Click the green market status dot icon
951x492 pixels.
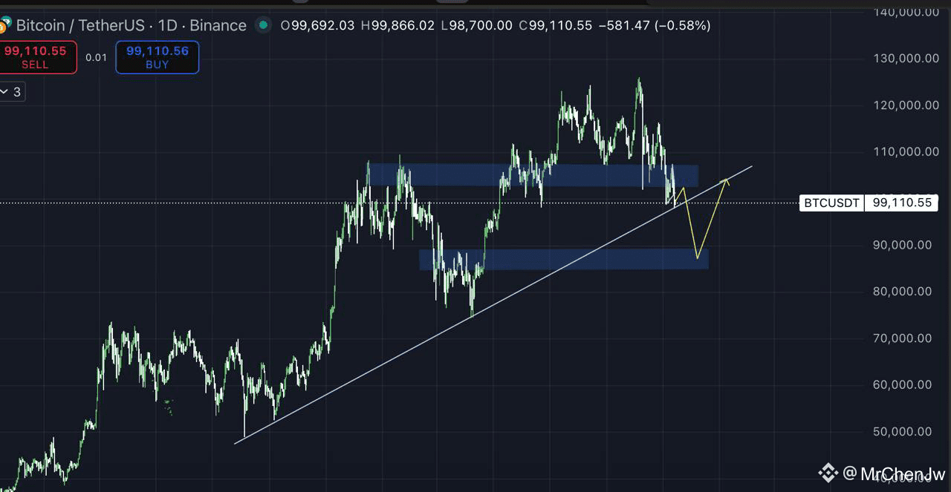(x=263, y=25)
